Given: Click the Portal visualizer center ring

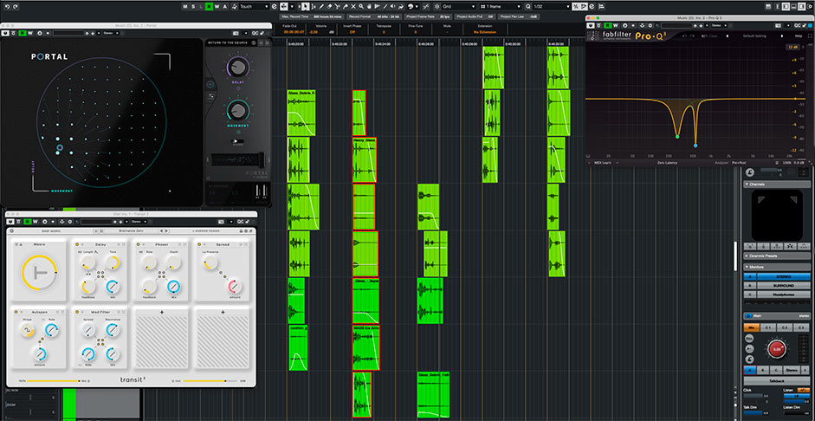Looking at the screenshot, I should [60, 149].
